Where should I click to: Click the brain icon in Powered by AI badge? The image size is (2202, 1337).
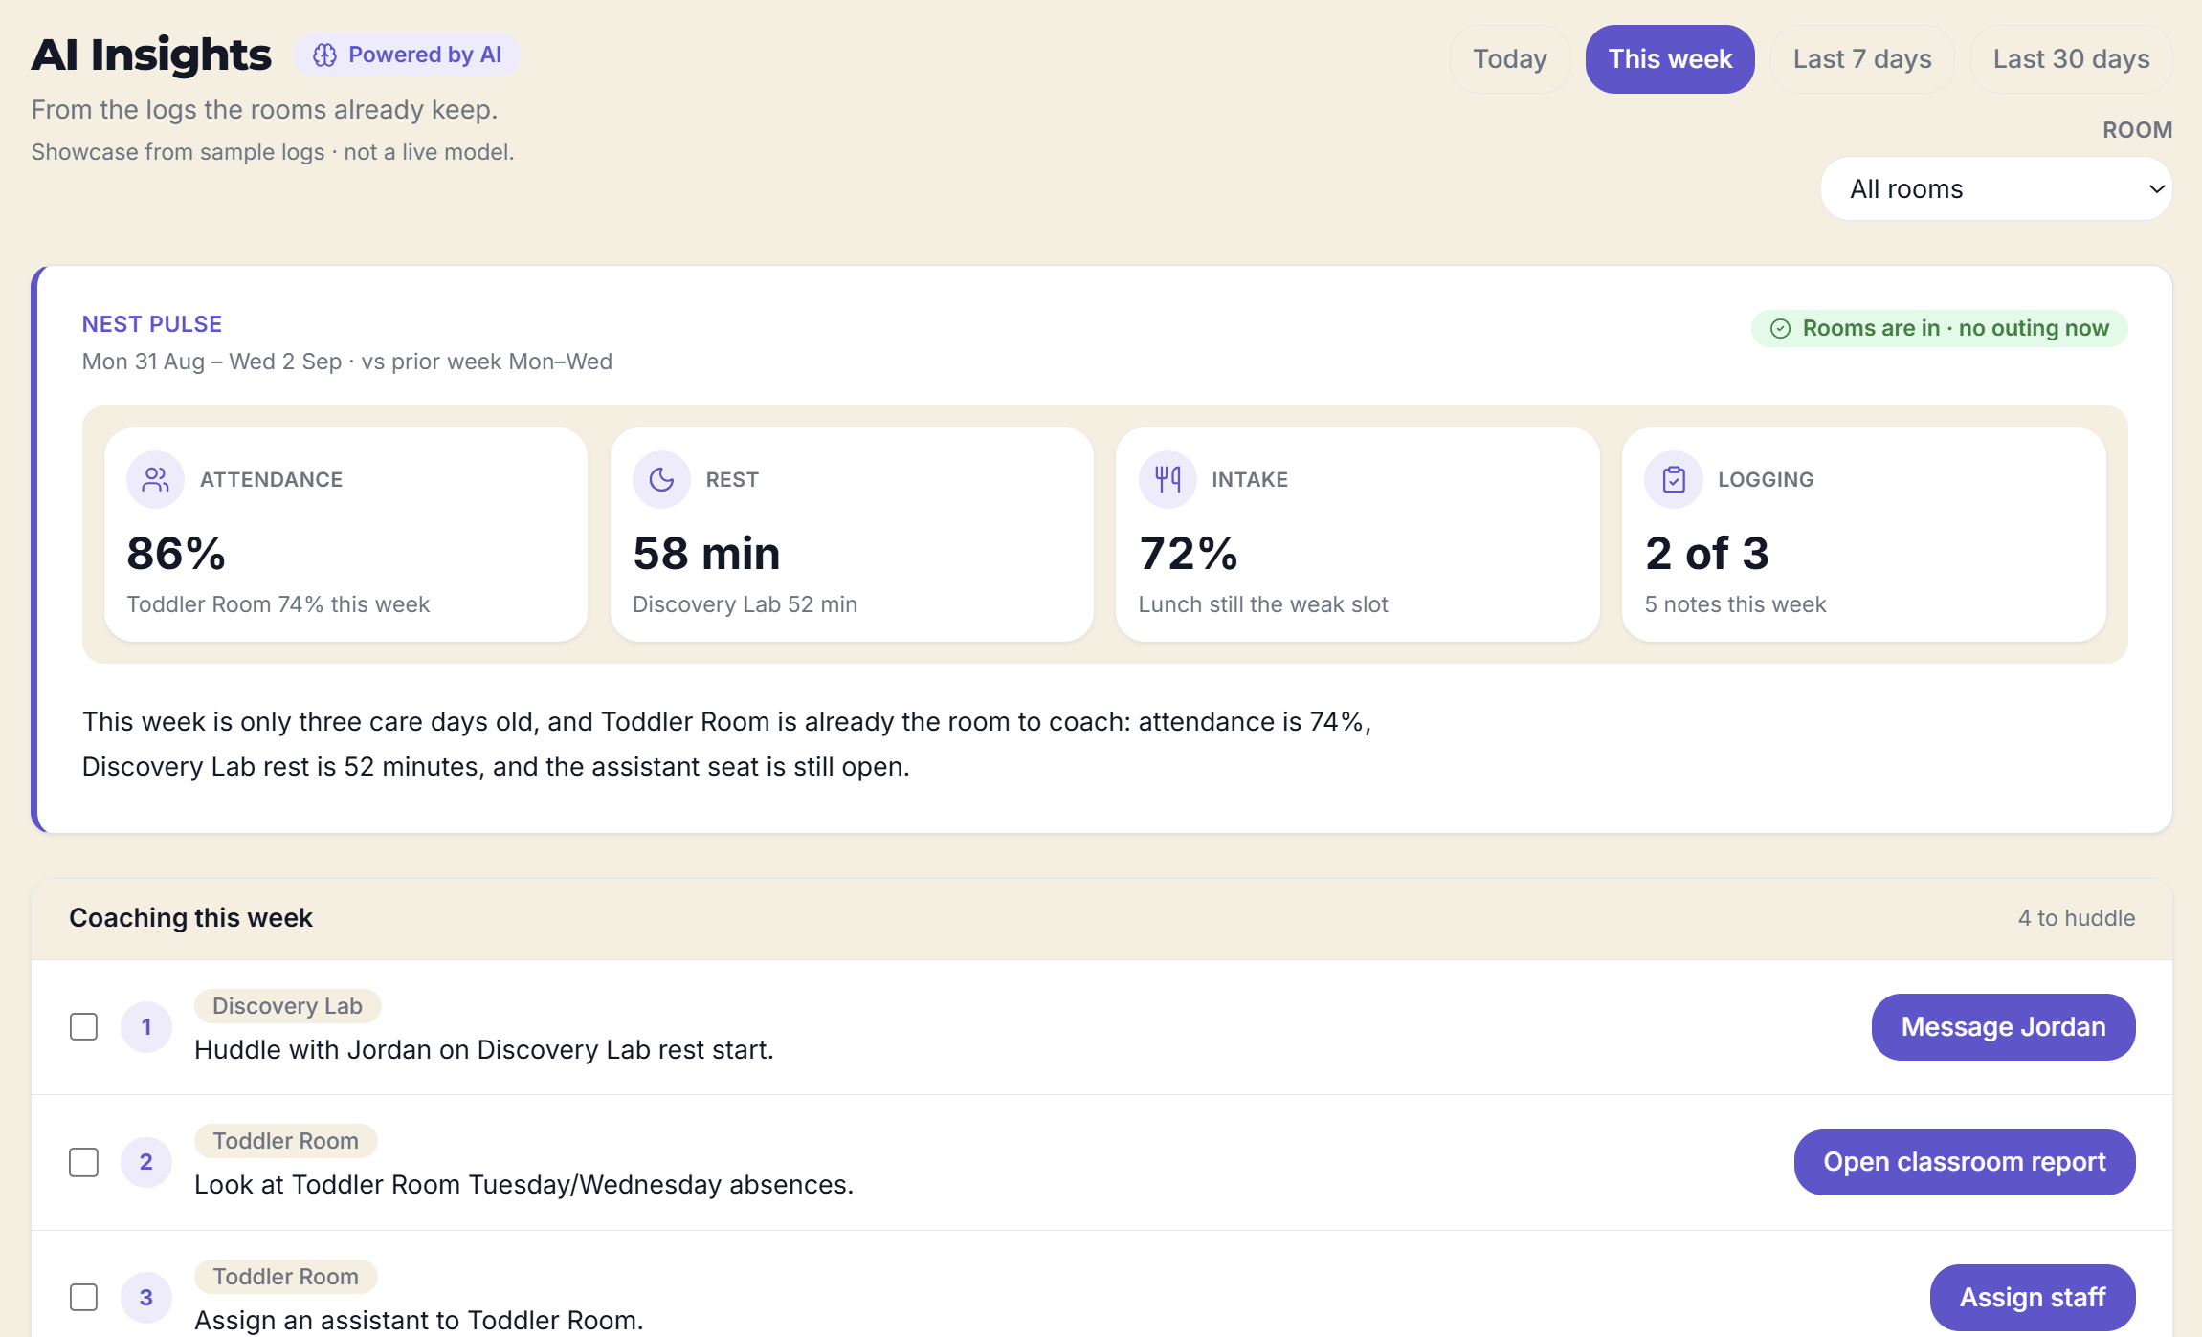pos(324,55)
